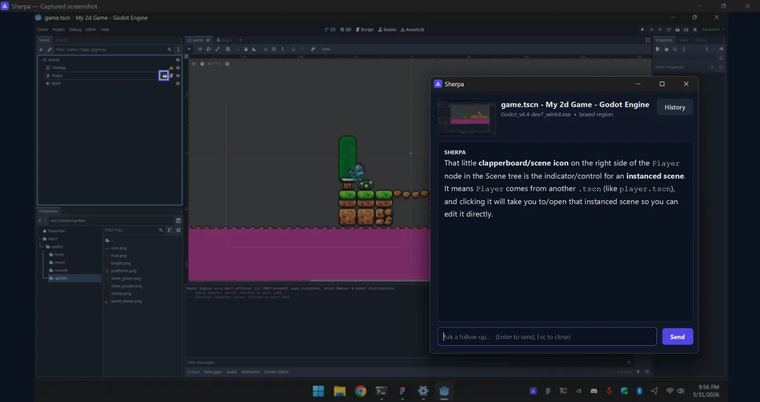Screen dimensions: 760x402
Task: Open the script attached to Player node
Action: 171,75
